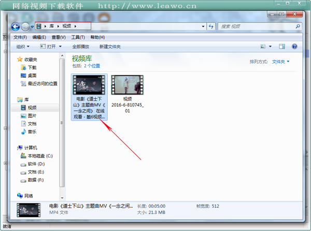Click the magnifier search icon
The image size is (311, 231).
[298, 26]
